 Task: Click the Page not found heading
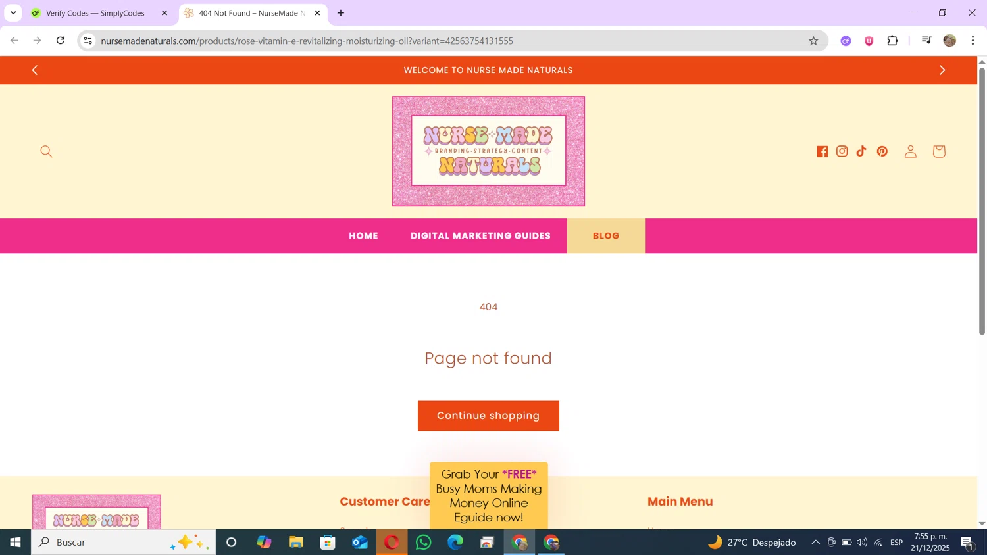coord(488,358)
